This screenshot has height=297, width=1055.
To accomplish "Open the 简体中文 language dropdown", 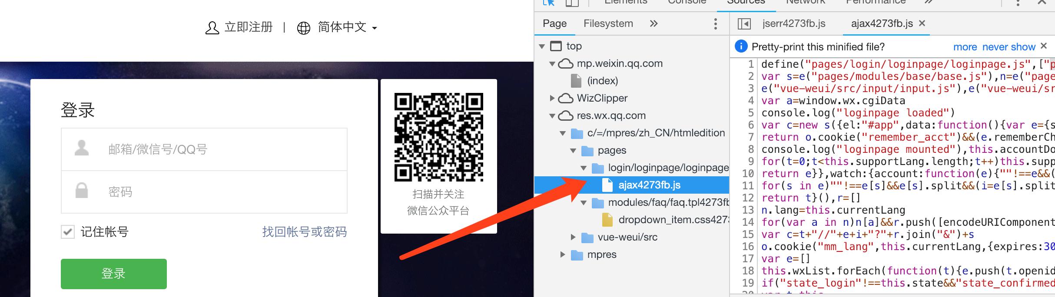I will coord(347,27).
